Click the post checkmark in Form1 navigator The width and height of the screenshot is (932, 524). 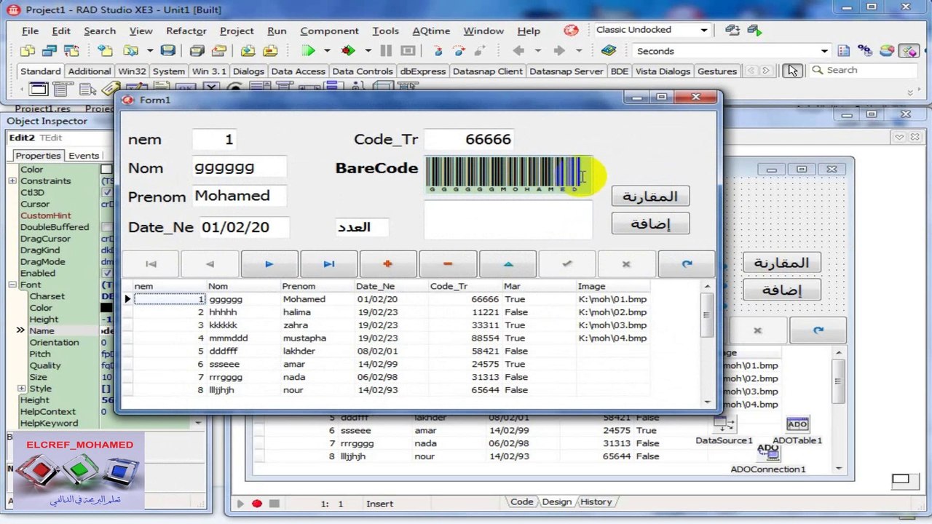567,264
